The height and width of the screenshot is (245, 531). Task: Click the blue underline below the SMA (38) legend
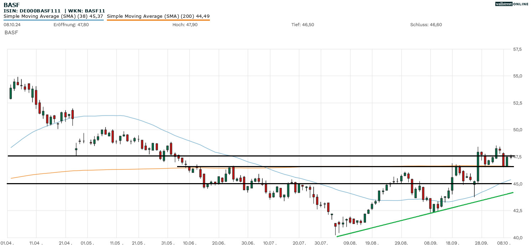[x=53, y=20]
